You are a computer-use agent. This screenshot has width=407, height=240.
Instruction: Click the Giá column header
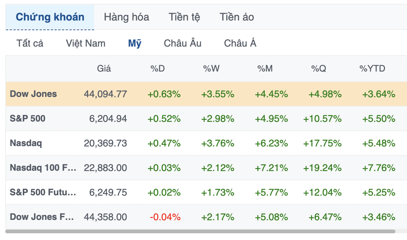tap(104, 69)
